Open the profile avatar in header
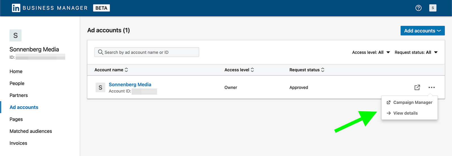This screenshot has width=452, height=156. click(x=433, y=8)
